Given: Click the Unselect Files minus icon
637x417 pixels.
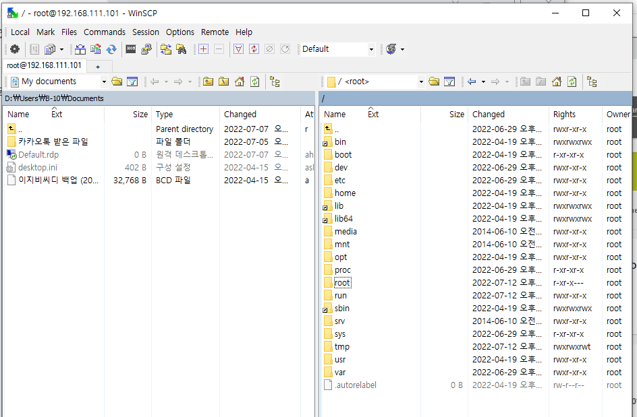Looking at the screenshot, I should click(x=219, y=49).
